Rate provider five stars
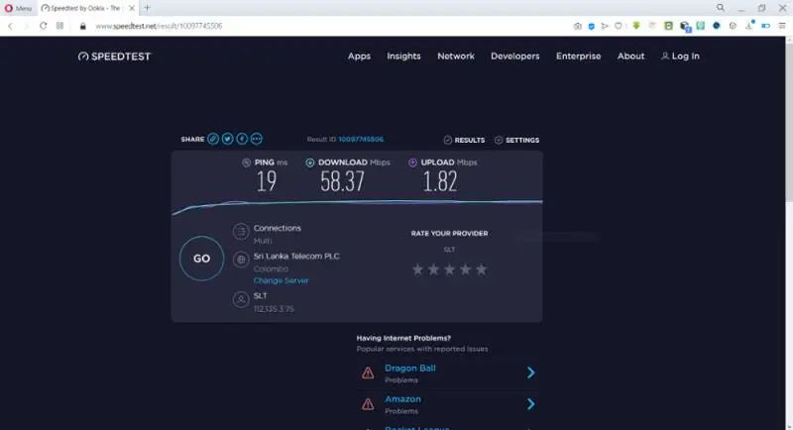 coord(482,269)
